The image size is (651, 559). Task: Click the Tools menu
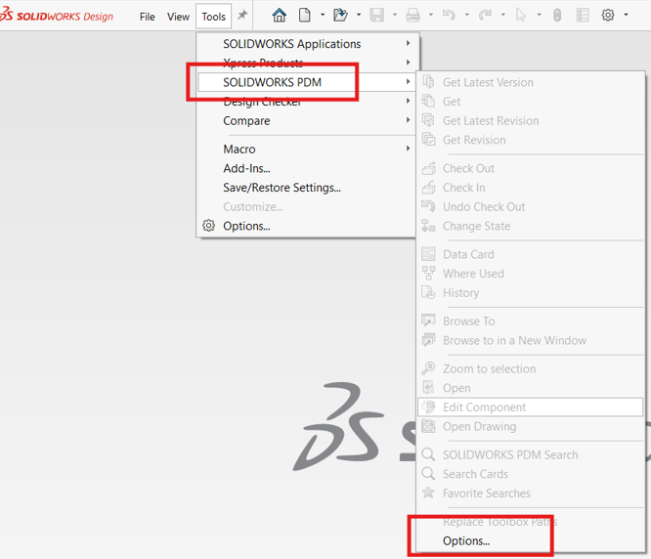213,17
